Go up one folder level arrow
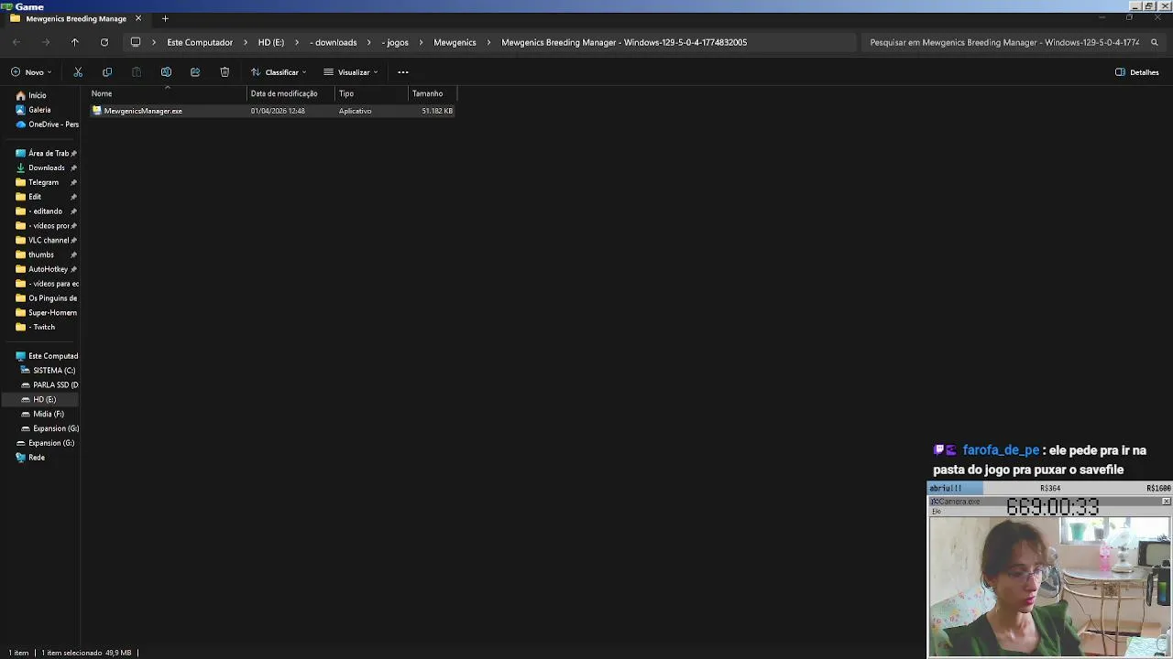Viewport: 1173px width, 659px height. 75,42
